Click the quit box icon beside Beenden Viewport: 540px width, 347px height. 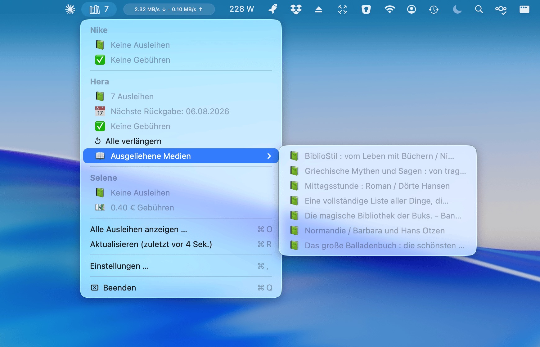click(95, 288)
